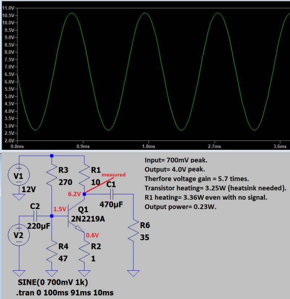Click the 0.9ms time axis label
The image size is (290, 299).
[x=83, y=147]
